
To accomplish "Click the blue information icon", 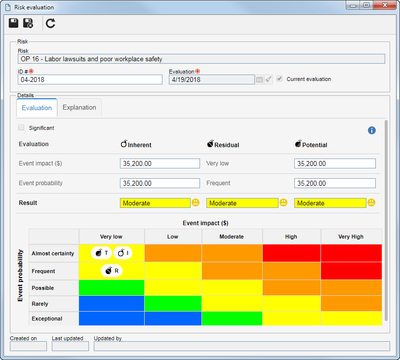I will (371, 130).
